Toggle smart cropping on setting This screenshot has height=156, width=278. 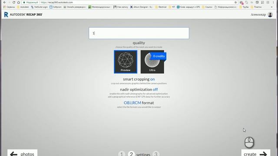click(139, 79)
